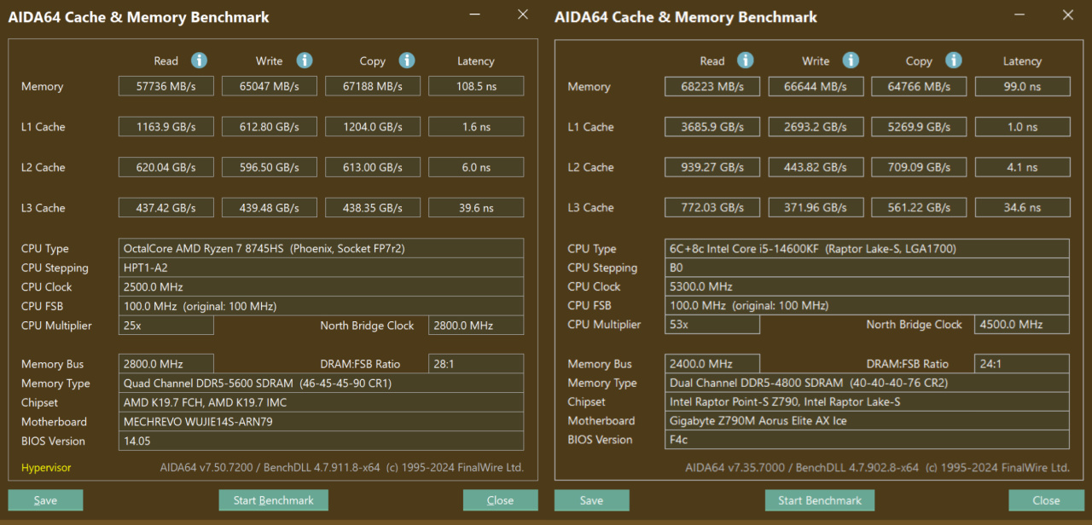Click Intel Raptor Point-S Z790 chipset field
This screenshot has height=525, width=1092.
(x=867, y=401)
